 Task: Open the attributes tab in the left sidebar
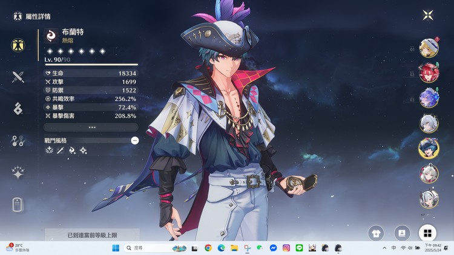[x=18, y=45]
